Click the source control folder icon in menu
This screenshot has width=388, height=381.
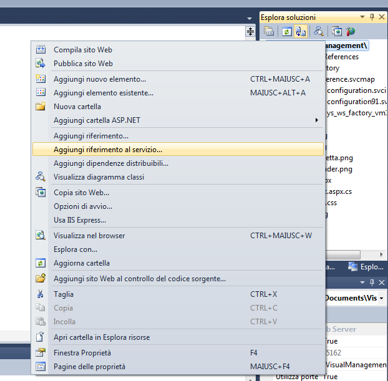point(41,278)
